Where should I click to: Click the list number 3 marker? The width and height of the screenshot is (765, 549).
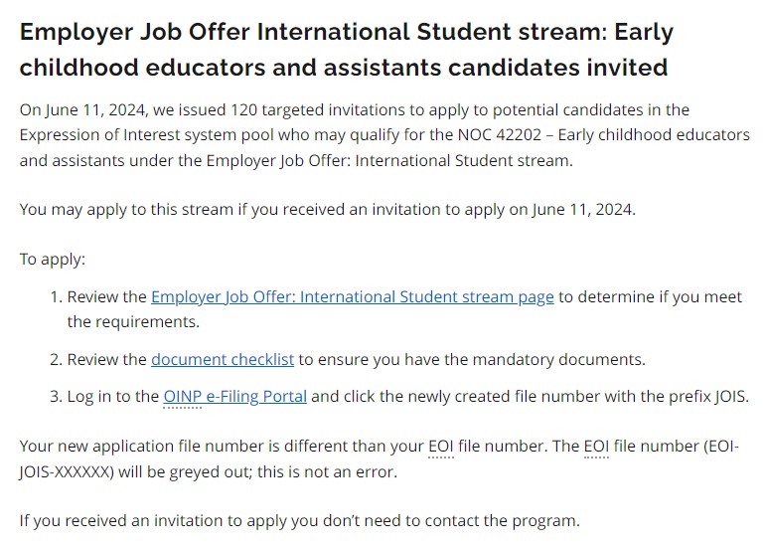pos(56,396)
